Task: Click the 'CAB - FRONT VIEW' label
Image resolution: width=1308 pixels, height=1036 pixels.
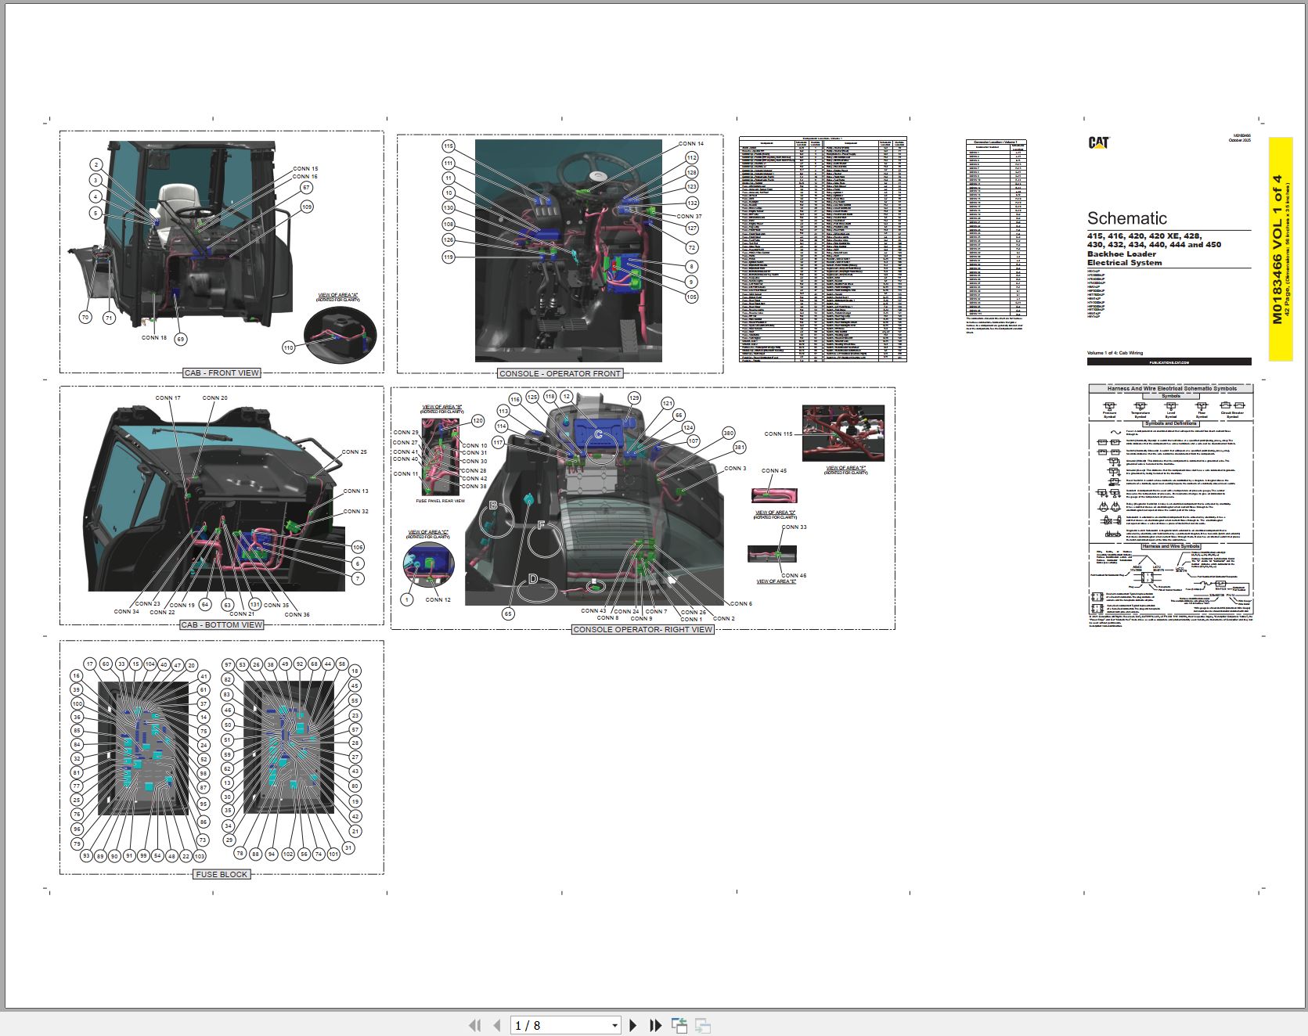Action: tap(222, 373)
